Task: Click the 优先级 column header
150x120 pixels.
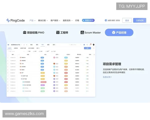Action: (x=68, y=54)
